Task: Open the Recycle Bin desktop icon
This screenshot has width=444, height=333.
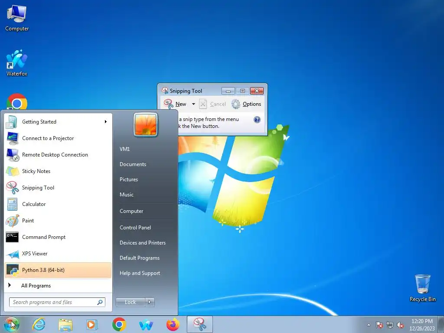Action: coord(422,288)
